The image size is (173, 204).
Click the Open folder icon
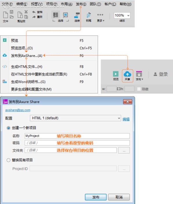coord(12,17)
